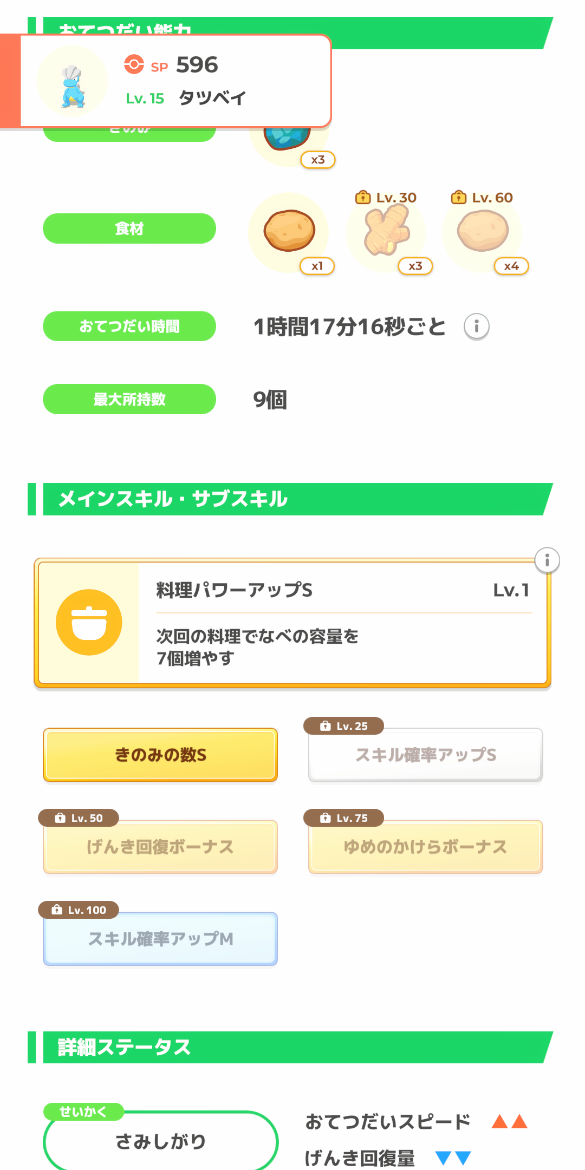Tap the さみしがり nature button
The width and height of the screenshot is (585, 1170).
pyautogui.click(x=160, y=1141)
